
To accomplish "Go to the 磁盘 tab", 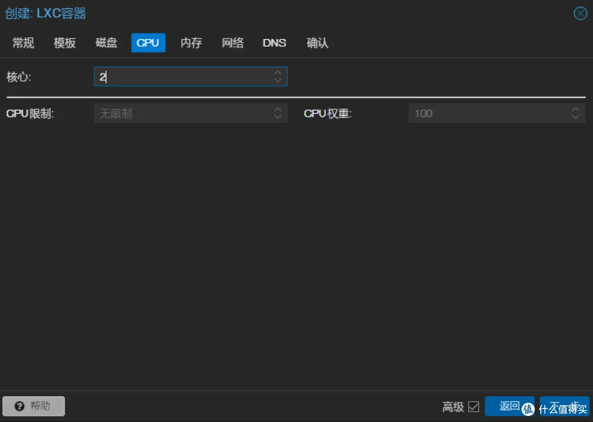I will click(107, 43).
